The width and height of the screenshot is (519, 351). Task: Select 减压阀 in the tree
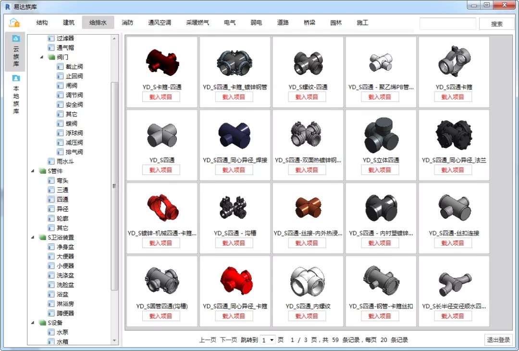coord(74,142)
